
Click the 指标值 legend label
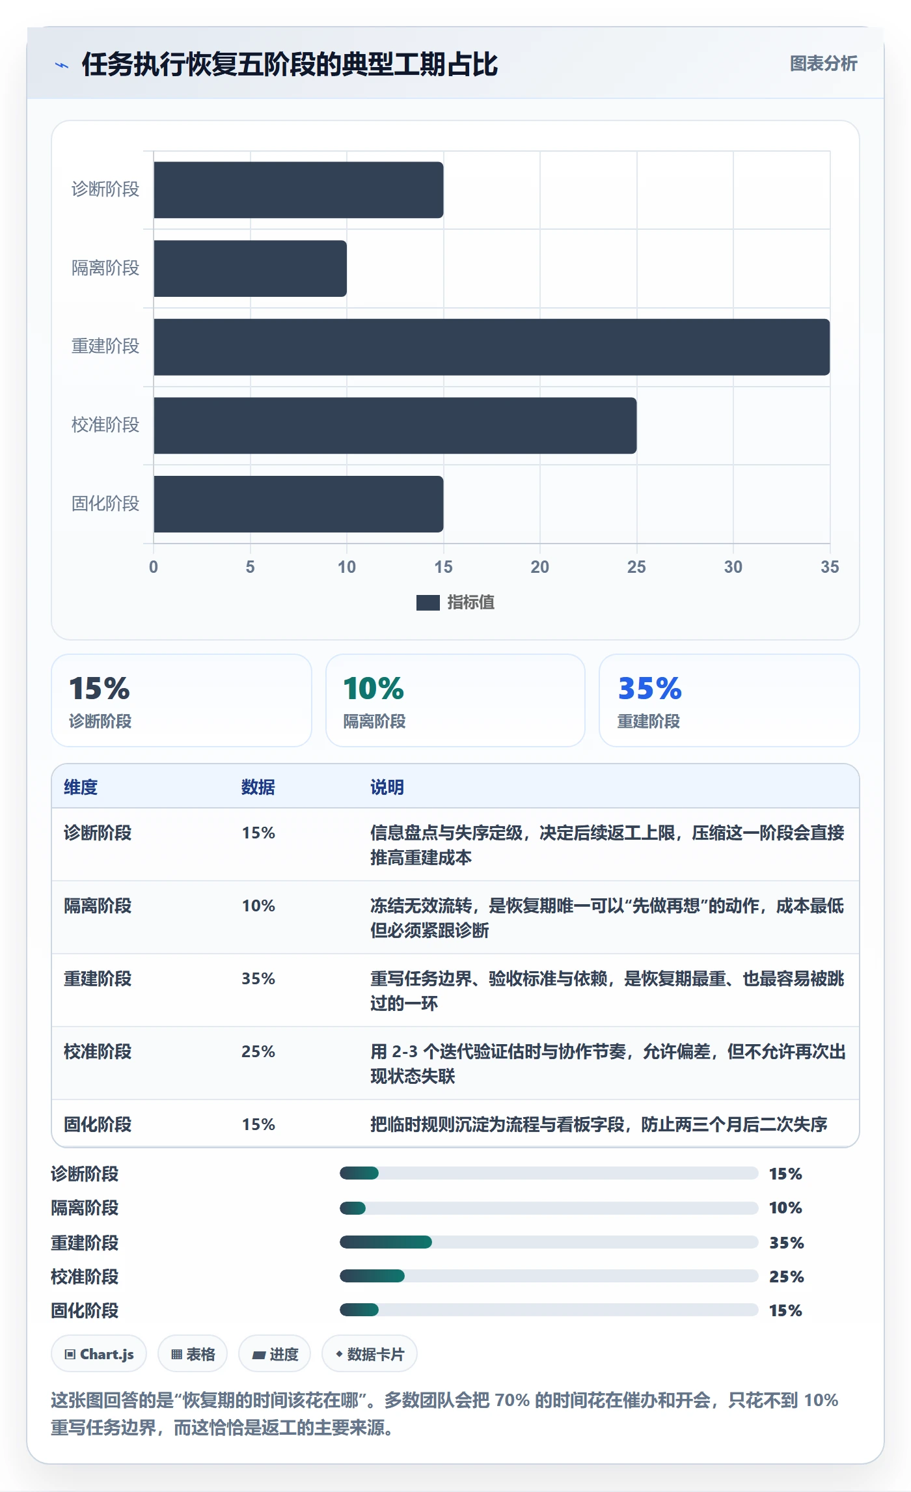point(471,603)
